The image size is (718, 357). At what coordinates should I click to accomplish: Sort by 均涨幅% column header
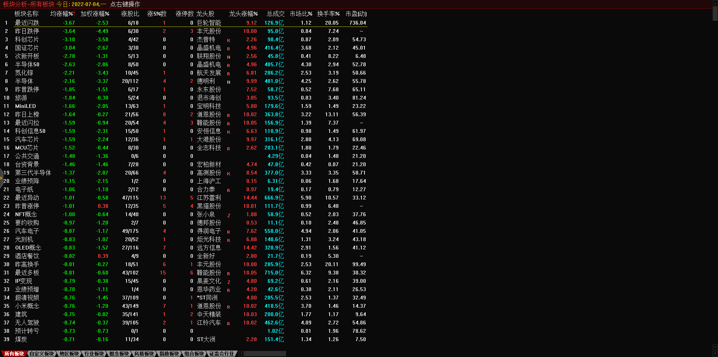[62, 14]
